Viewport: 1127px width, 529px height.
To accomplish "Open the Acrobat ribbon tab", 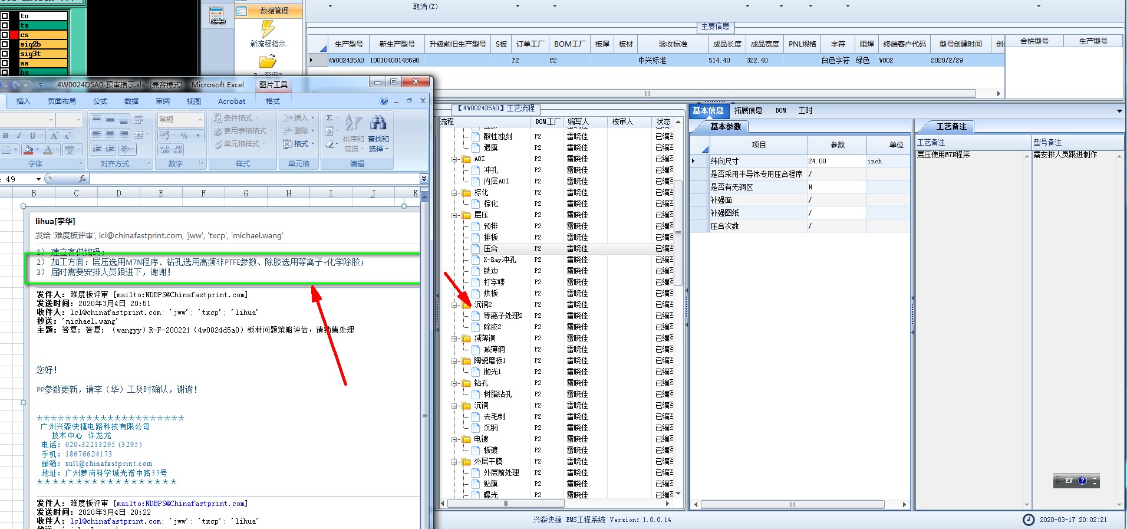I will (x=232, y=101).
